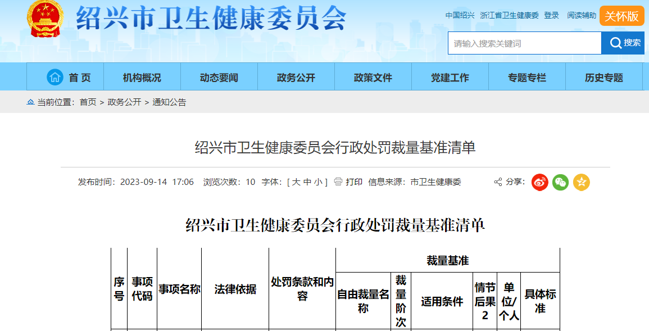Switch to 关怀版 accessibility mode
The image size is (649, 331).
621,16
